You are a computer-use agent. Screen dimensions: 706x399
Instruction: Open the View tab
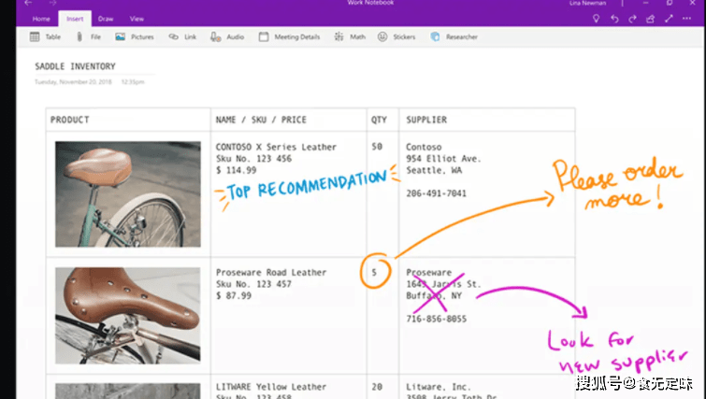tap(137, 19)
